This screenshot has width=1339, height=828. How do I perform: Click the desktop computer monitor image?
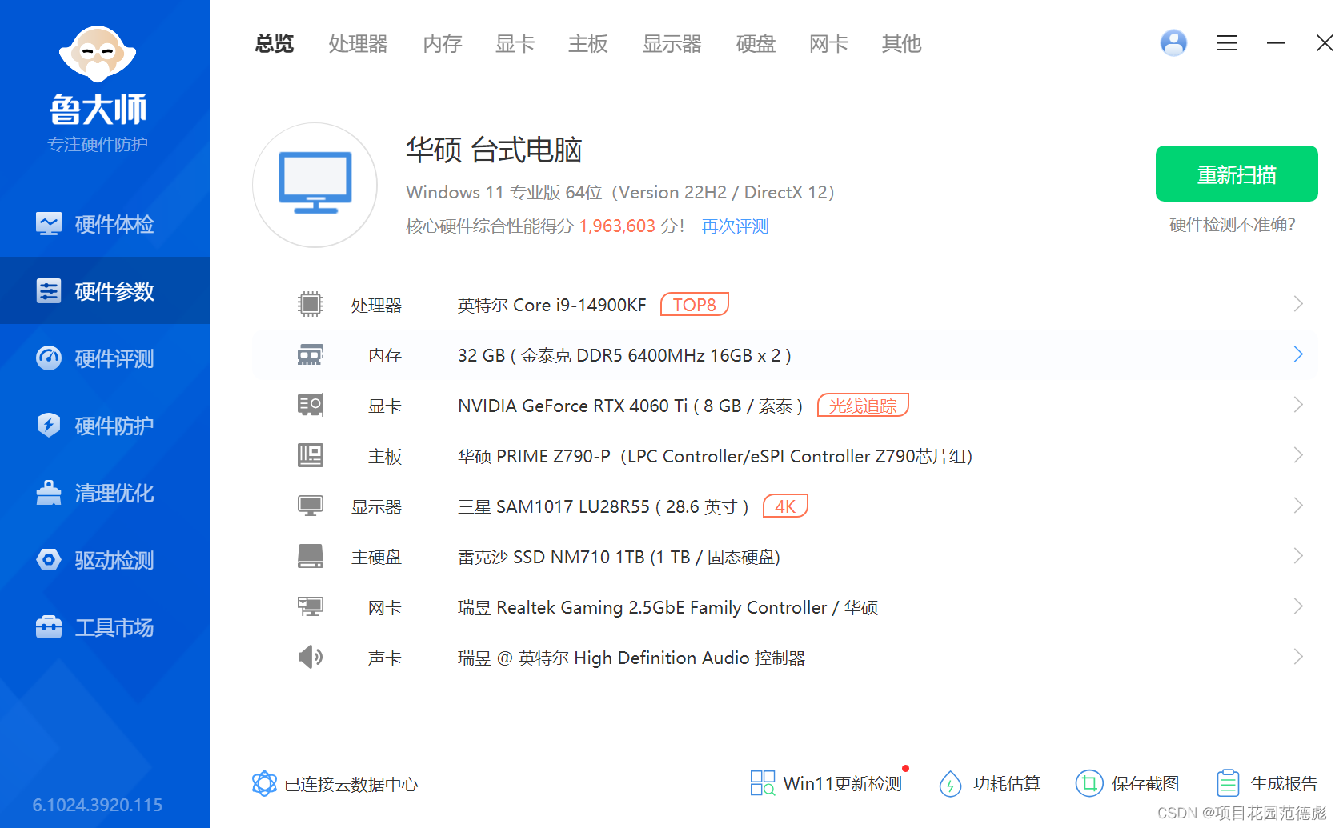315,185
